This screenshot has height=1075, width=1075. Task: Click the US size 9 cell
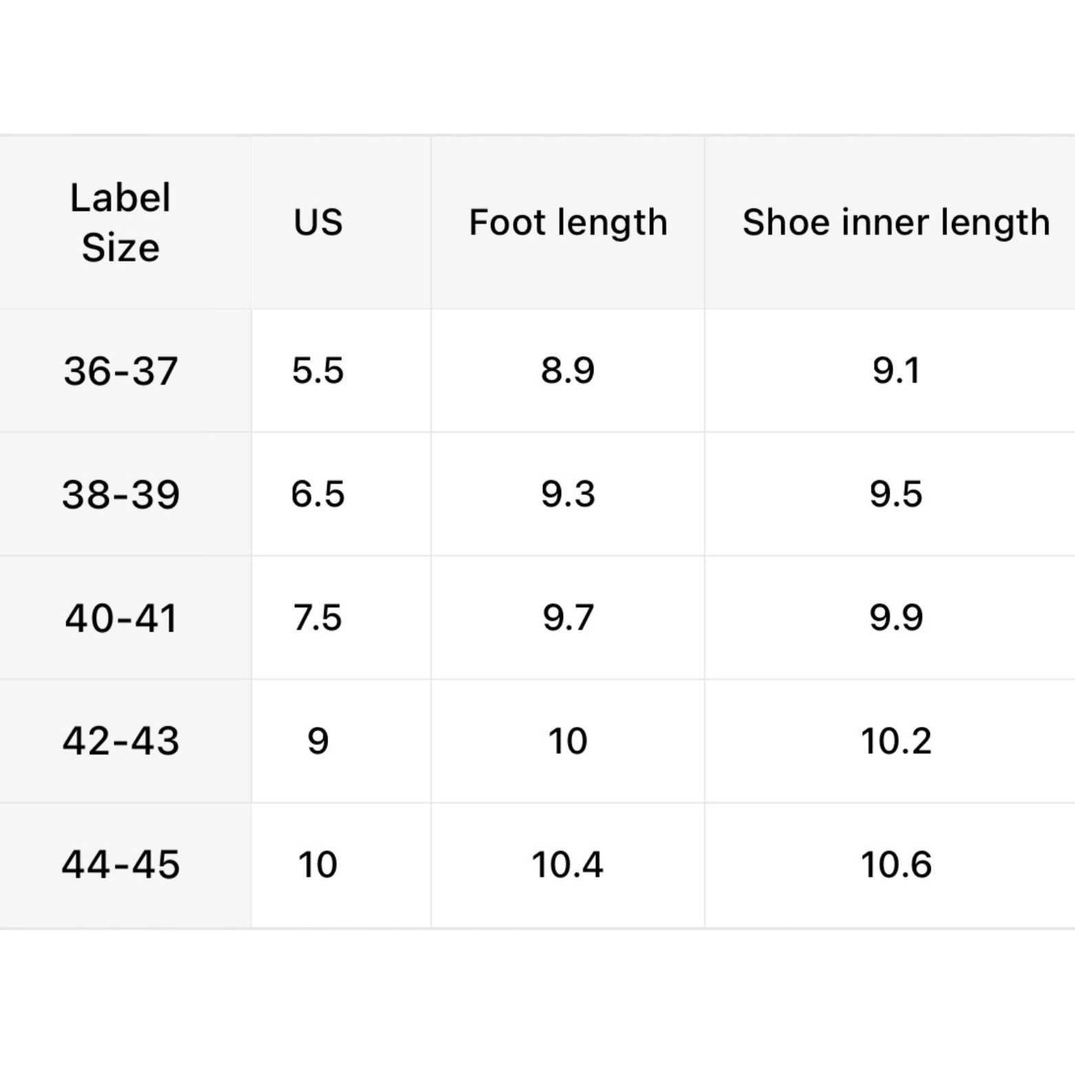(x=318, y=741)
